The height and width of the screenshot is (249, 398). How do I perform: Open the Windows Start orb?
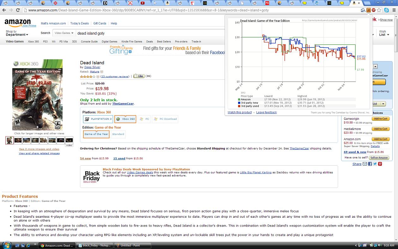pyautogui.click(x=7, y=245)
